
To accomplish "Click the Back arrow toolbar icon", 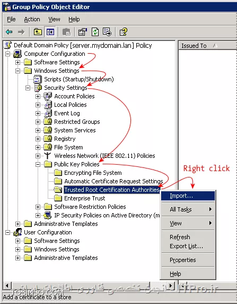I will pyautogui.click(x=9, y=32).
